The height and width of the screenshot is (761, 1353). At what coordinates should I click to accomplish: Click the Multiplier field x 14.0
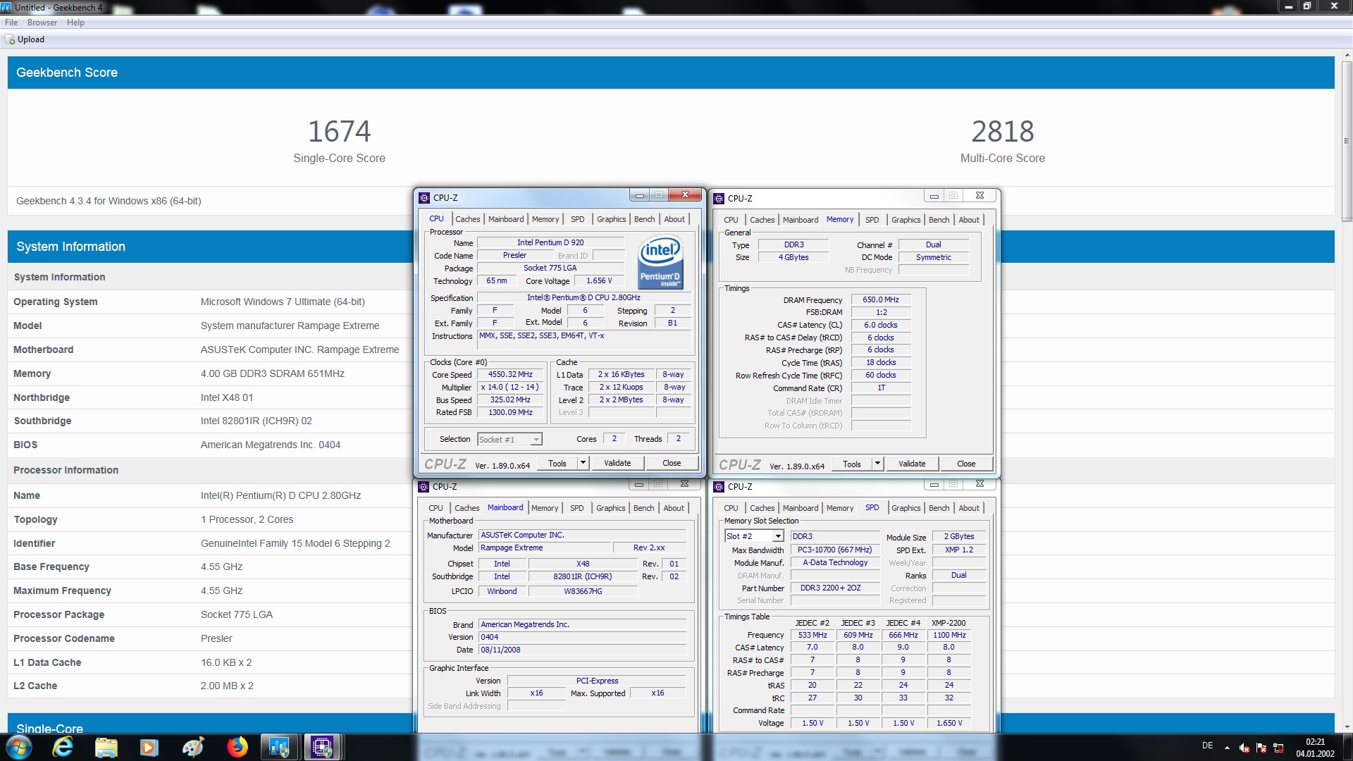pyautogui.click(x=510, y=388)
